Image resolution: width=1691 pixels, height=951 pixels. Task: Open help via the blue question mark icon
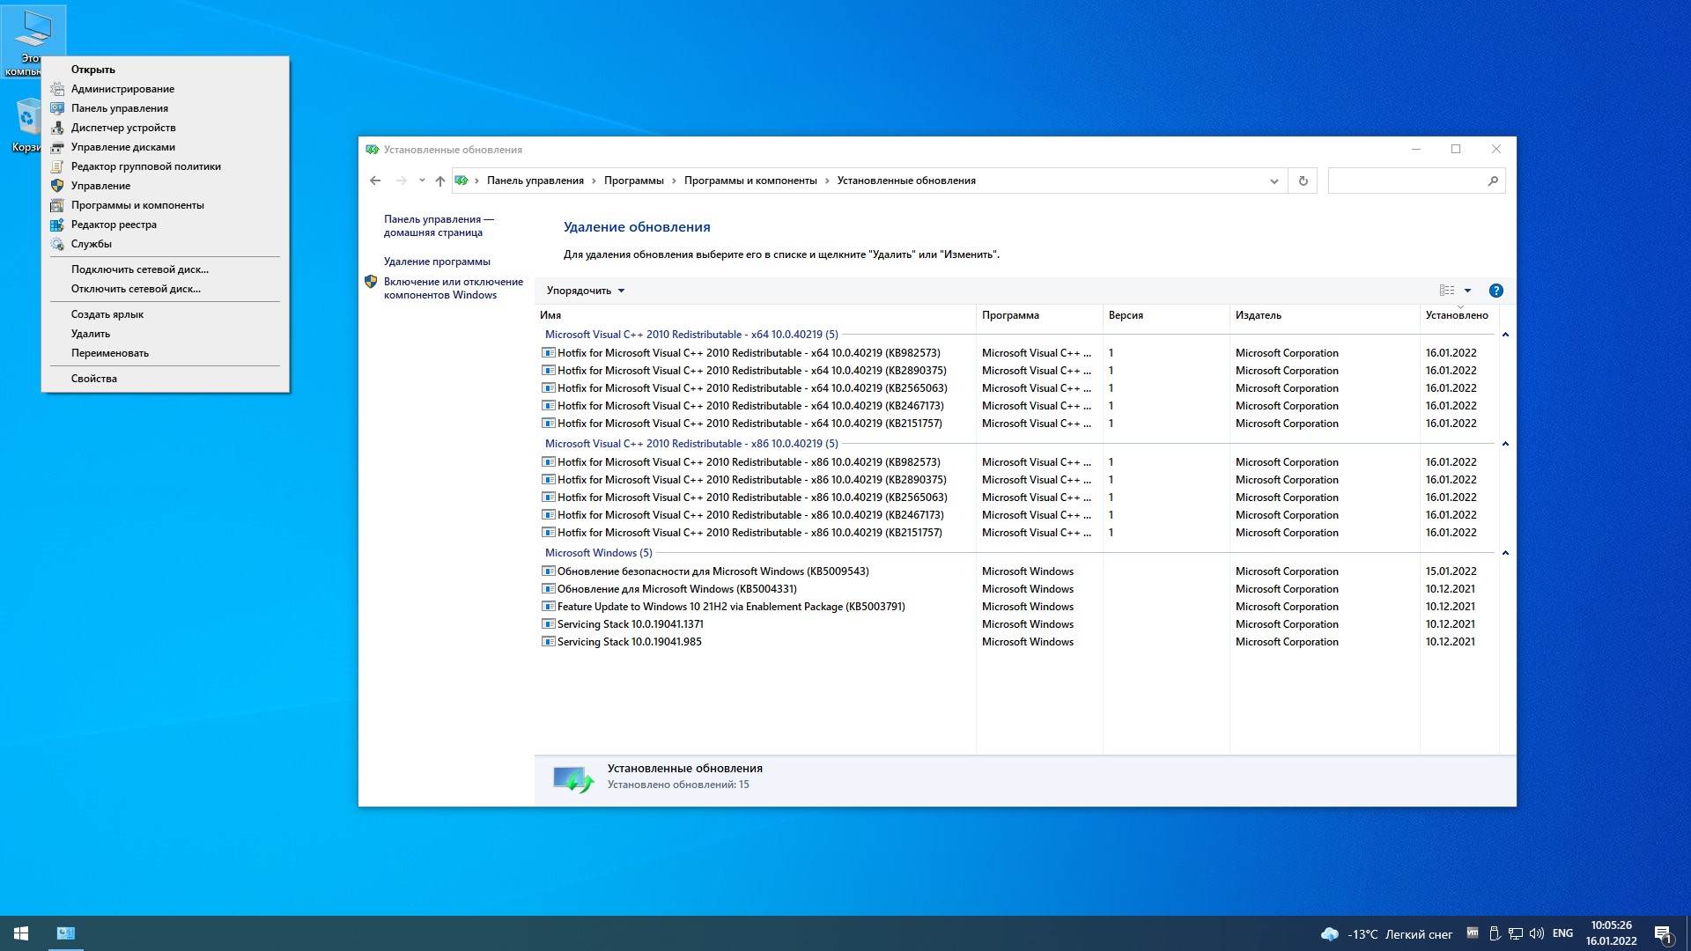[1495, 291]
